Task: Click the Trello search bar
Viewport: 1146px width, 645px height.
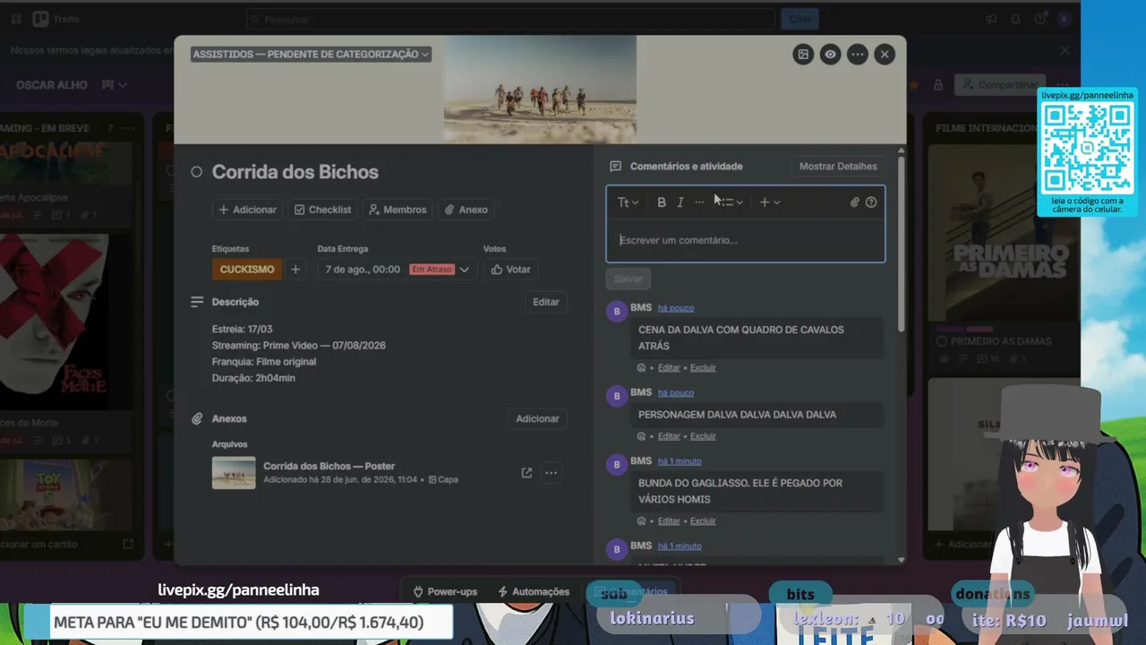Action: pyautogui.click(x=510, y=19)
